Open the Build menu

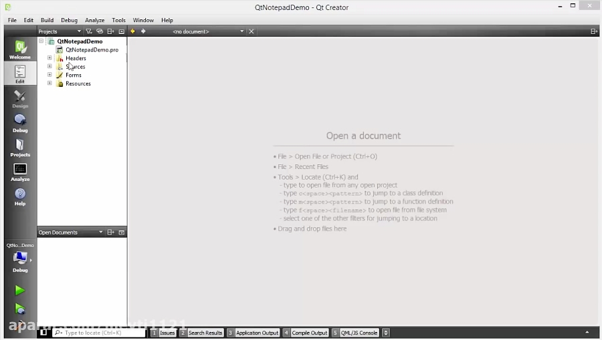pos(47,20)
